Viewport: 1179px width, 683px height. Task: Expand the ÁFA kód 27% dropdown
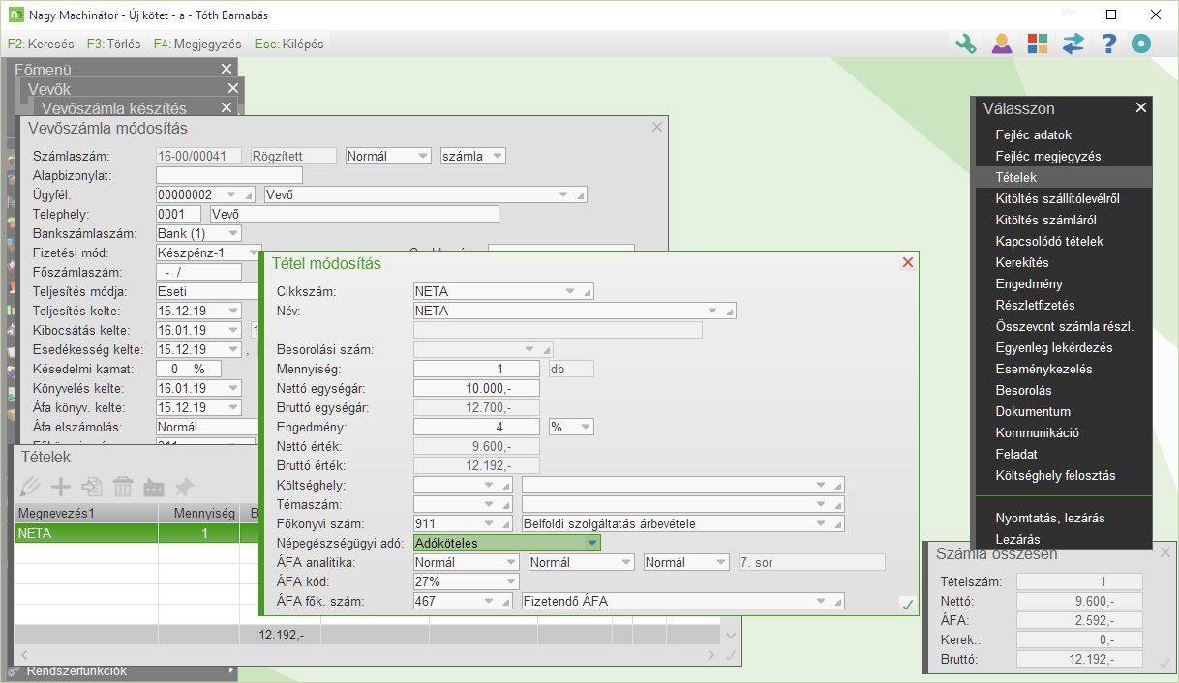510,582
